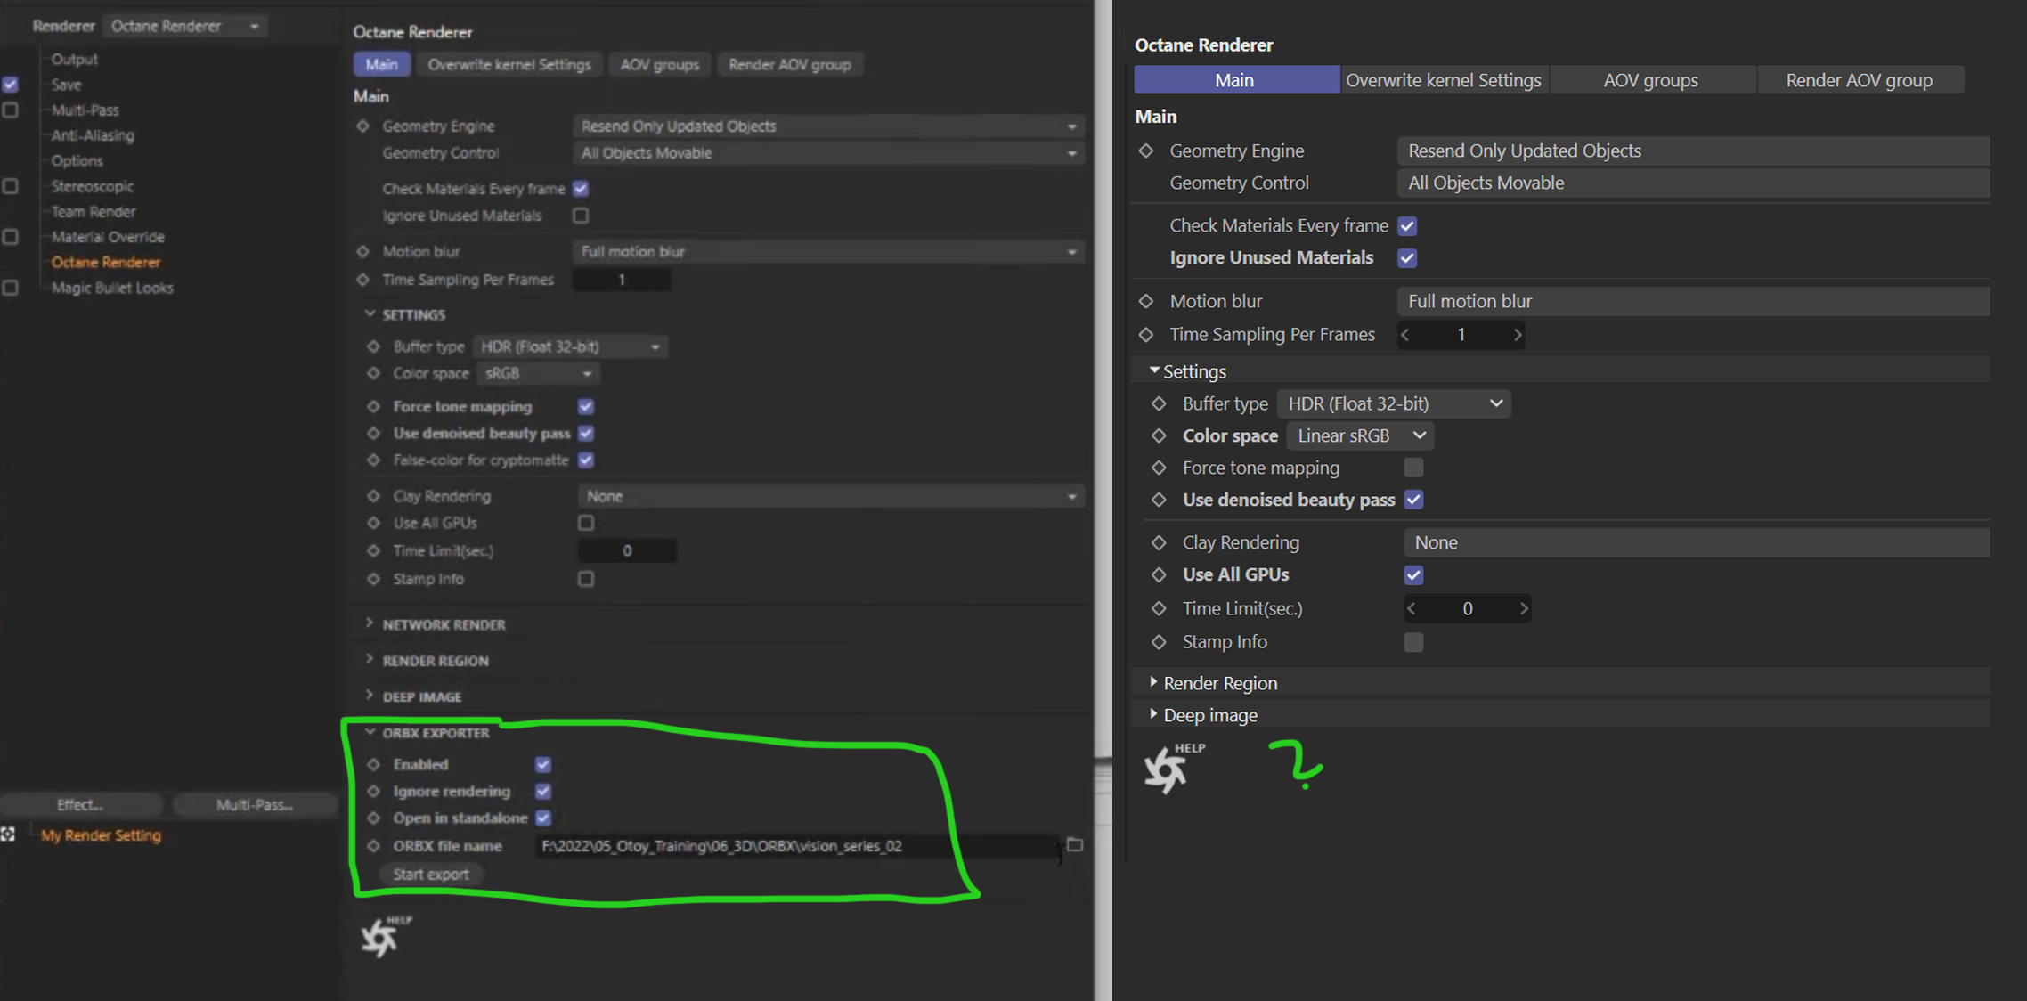Click keyframe diamond beside Motion blur left panel
2027x1001 pixels.
click(x=362, y=251)
